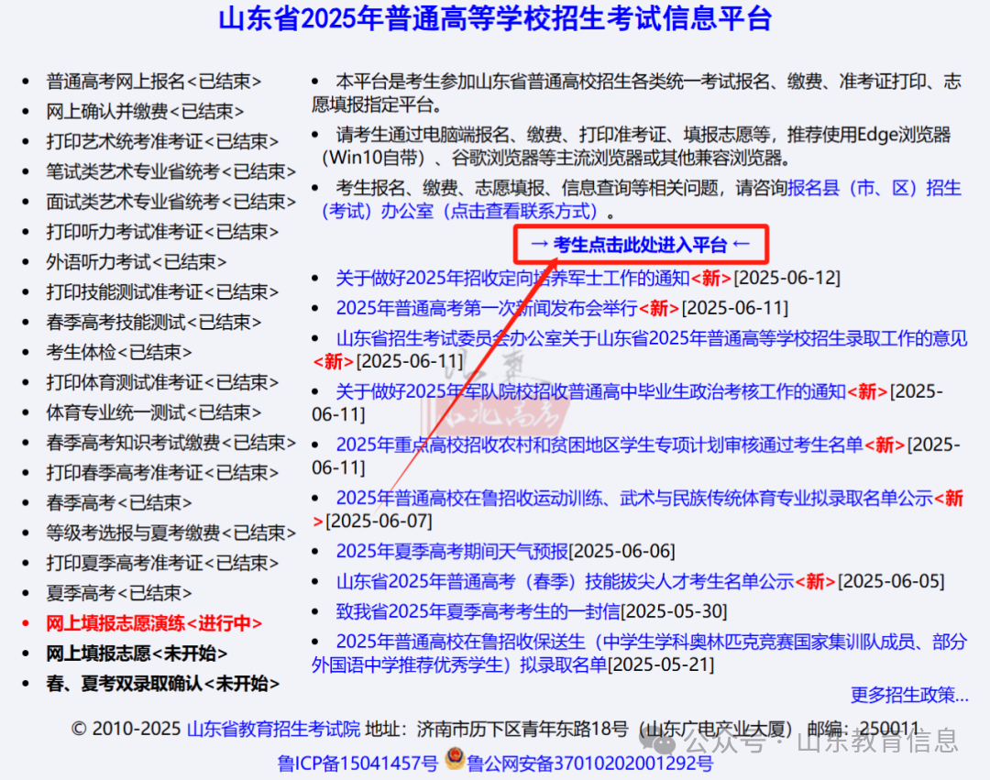990x780 pixels.
Task: Open 重点高校招收农村和贫困地区学生专项计划名单
Action: coord(599,445)
